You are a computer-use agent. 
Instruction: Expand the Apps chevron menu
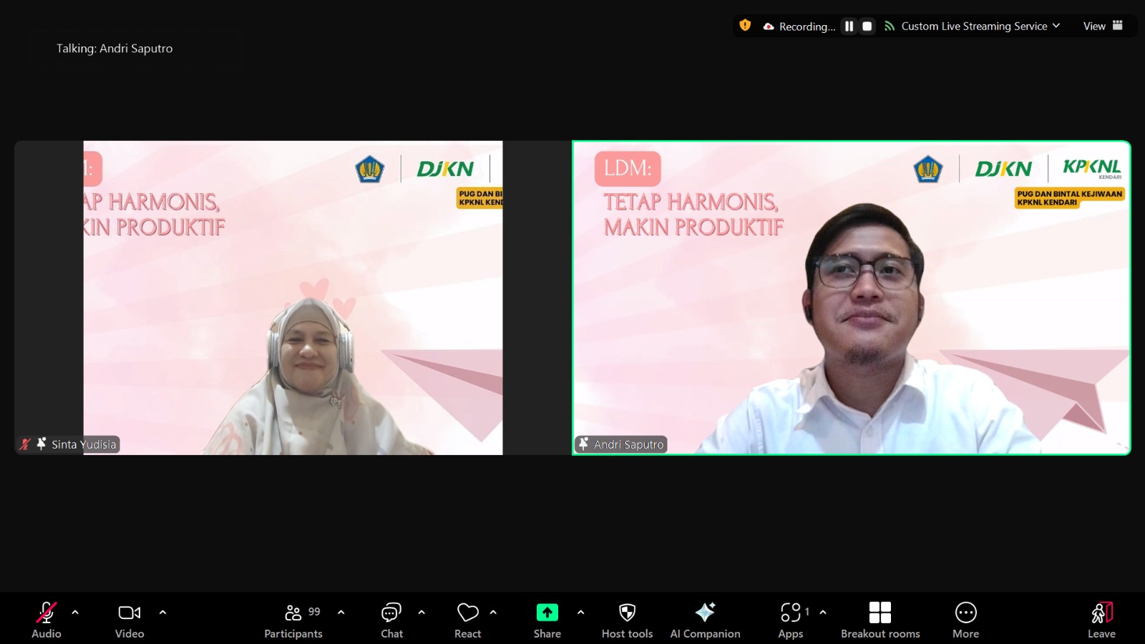click(x=823, y=613)
